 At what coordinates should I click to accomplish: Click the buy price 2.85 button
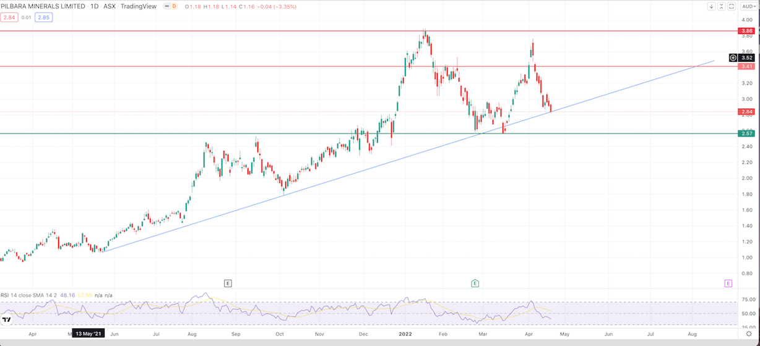pos(43,17)
